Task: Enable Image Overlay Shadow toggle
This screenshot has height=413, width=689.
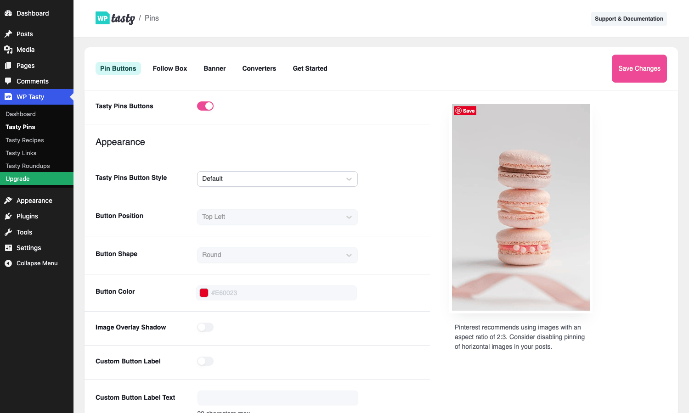Action: (205, 327)
